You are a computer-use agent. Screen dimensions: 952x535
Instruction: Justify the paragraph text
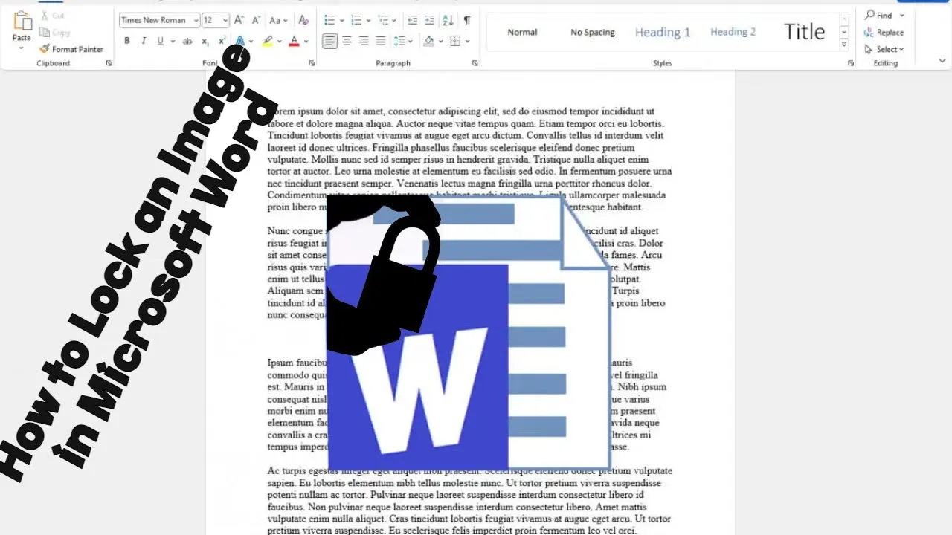[381, 41]
